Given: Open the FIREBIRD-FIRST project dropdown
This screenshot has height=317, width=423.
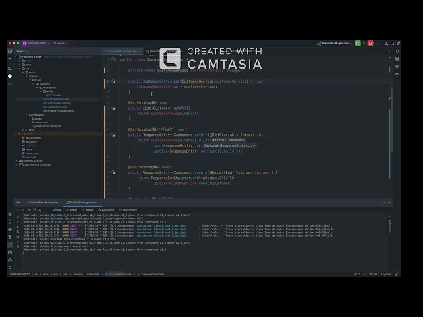Looking at the screenshot, I should click(36, 43).
